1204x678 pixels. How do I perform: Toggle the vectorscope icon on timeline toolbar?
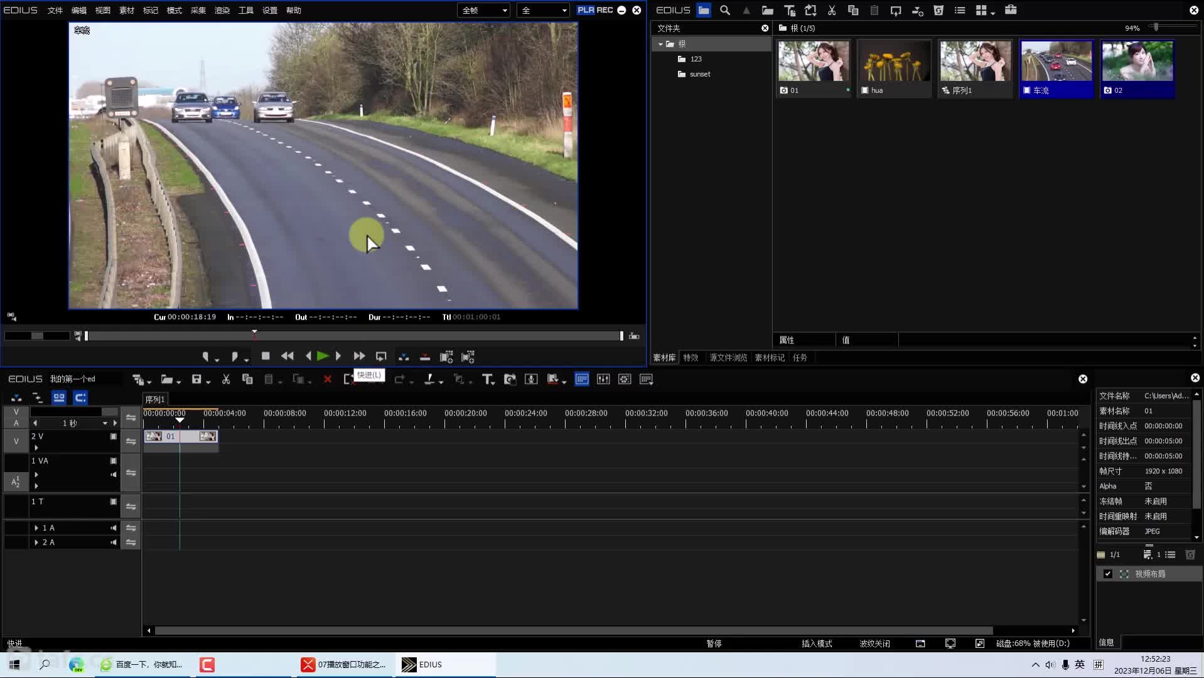(625, 379)
